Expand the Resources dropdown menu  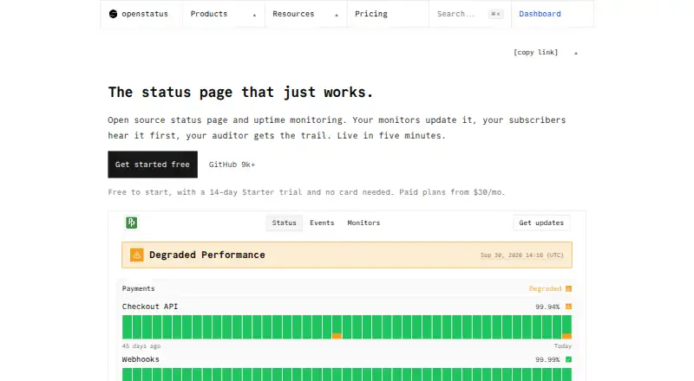(306, 14)
